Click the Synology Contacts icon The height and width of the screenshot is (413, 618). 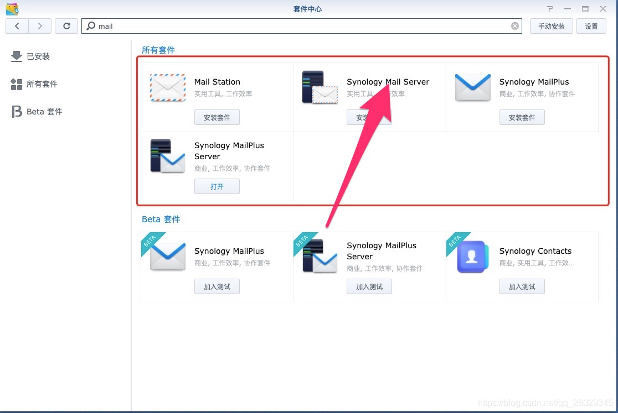coord(472,257)
